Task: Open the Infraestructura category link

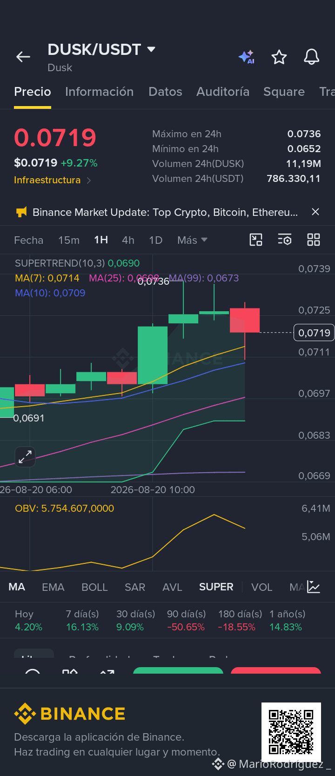Action: [52, 180]
